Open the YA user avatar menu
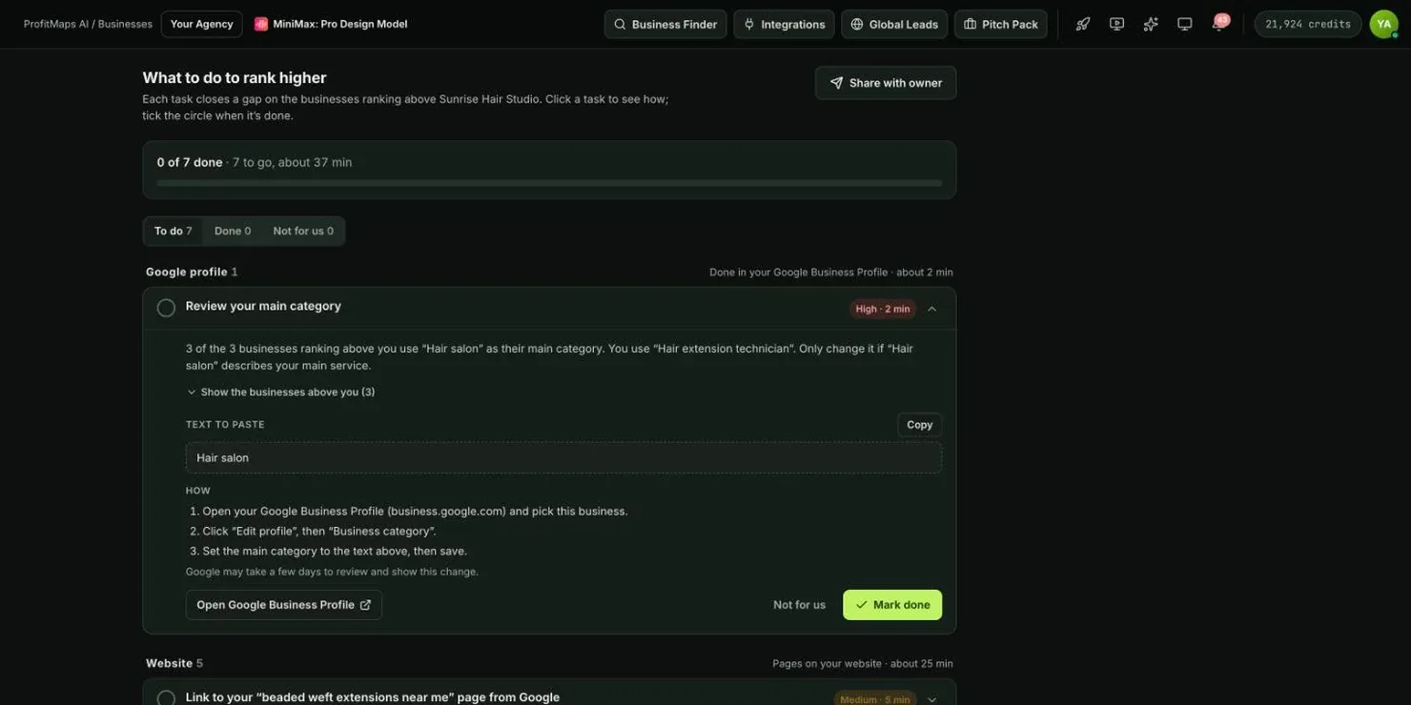 coord(1383,24)
